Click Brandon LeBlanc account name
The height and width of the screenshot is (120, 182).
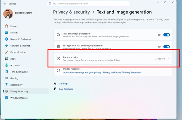[x=24, y=13]
